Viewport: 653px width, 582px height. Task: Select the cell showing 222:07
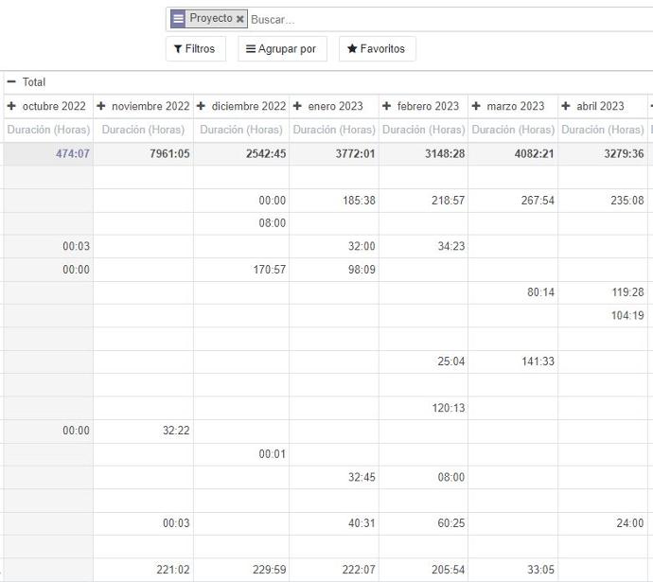(x=334, y=570)
